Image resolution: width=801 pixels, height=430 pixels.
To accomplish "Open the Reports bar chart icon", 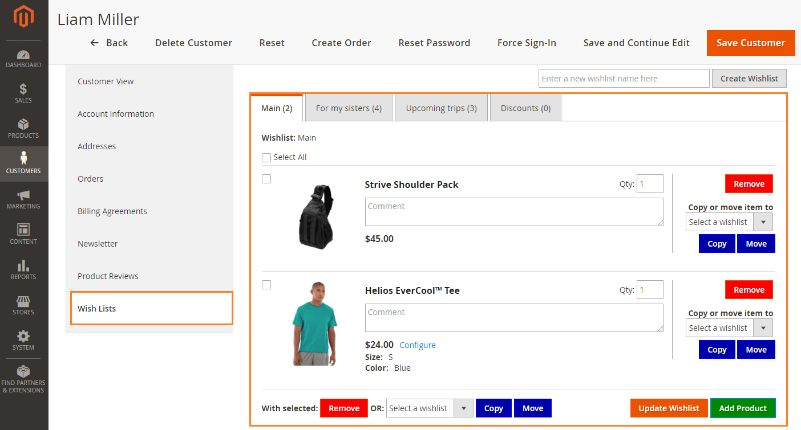I will point(23,266).
